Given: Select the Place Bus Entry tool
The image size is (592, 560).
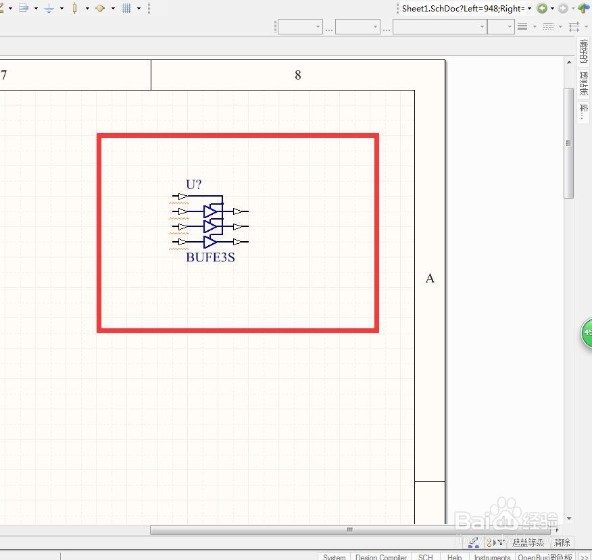Looking at the screenshot, I should point(24,8).
